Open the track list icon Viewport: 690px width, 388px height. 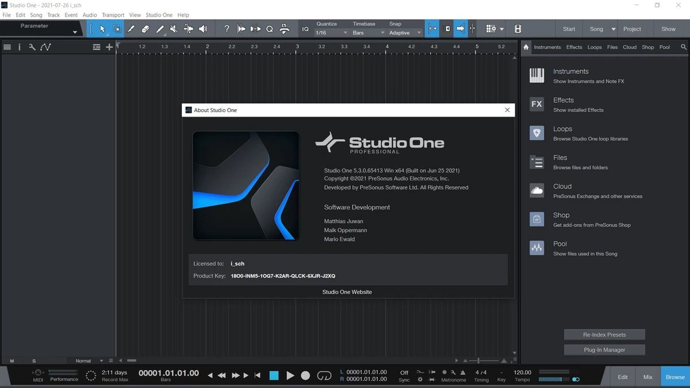coord(7,47)
